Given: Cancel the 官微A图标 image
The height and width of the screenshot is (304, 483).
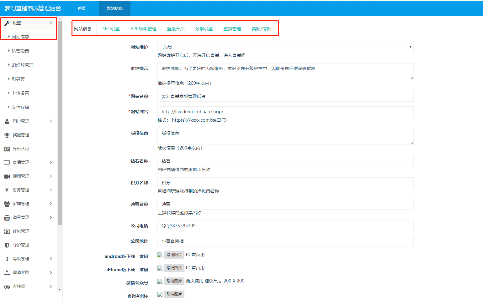Looking at the screenshot, I should [174, 294].
